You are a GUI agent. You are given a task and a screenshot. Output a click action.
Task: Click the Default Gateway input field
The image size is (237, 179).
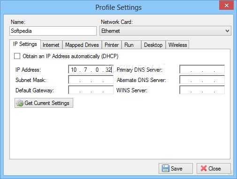coord(91,90)
